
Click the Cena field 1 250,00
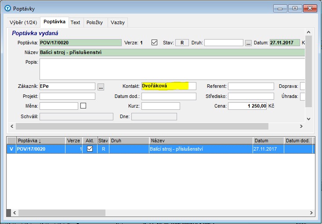[247, 106]
